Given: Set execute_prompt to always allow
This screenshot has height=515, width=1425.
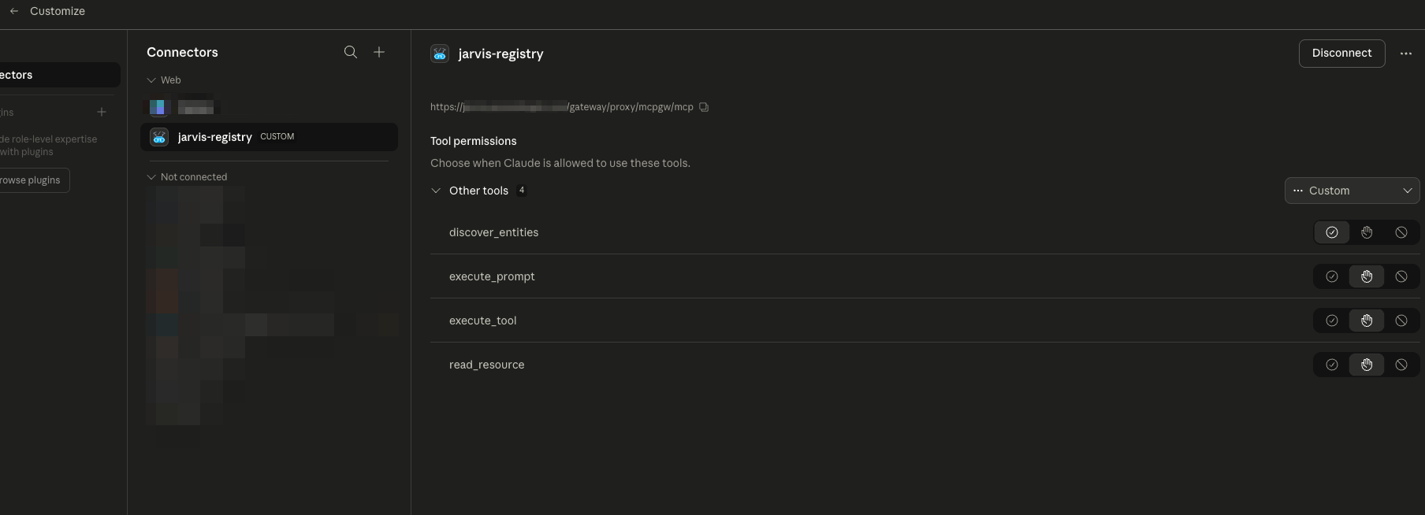Looking at the screenshot, I should tap(1332, 276).
